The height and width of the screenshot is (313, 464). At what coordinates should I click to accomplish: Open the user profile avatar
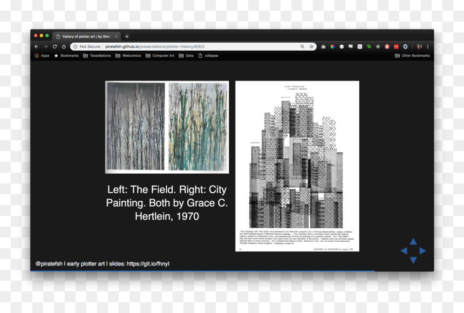[419, 46]
